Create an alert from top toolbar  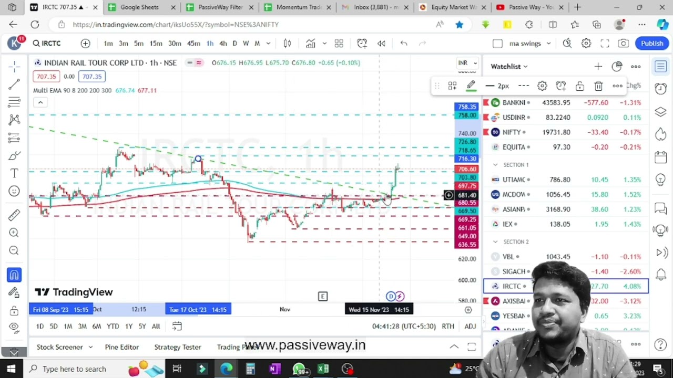point(362,44)
